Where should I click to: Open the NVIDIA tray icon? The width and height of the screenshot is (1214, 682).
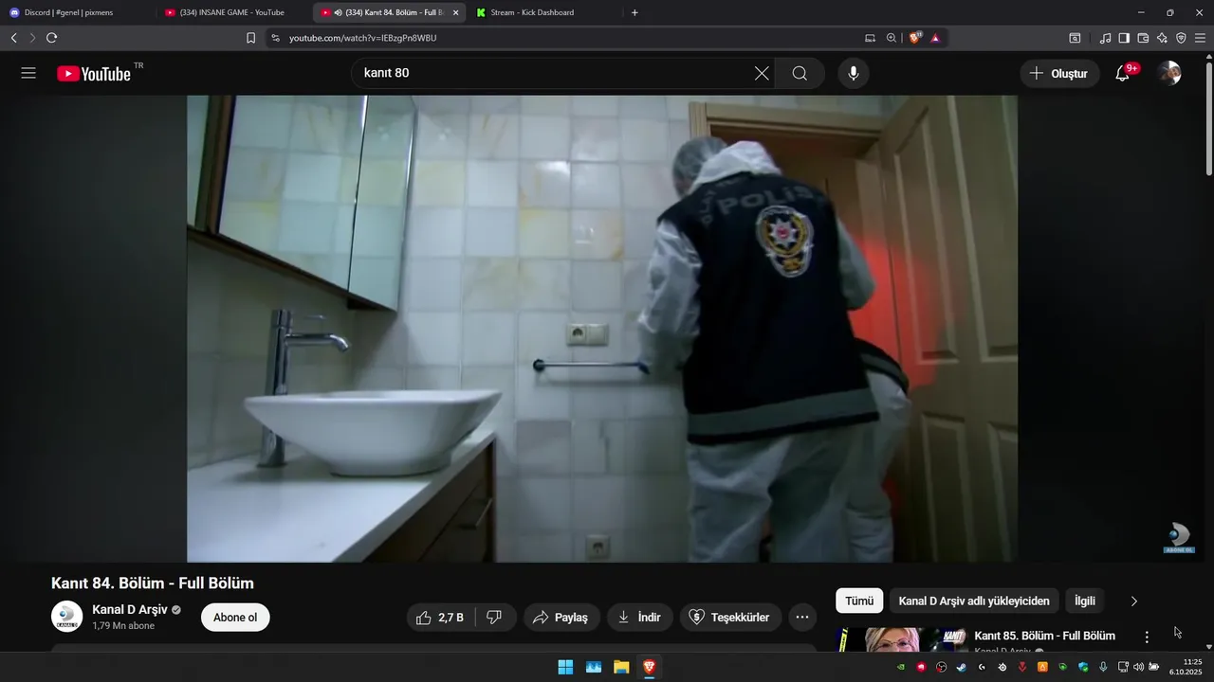[x=900, y=667]
